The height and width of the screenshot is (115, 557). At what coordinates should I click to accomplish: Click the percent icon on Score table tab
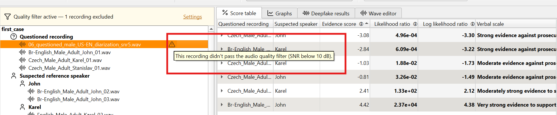coord(225,13)
